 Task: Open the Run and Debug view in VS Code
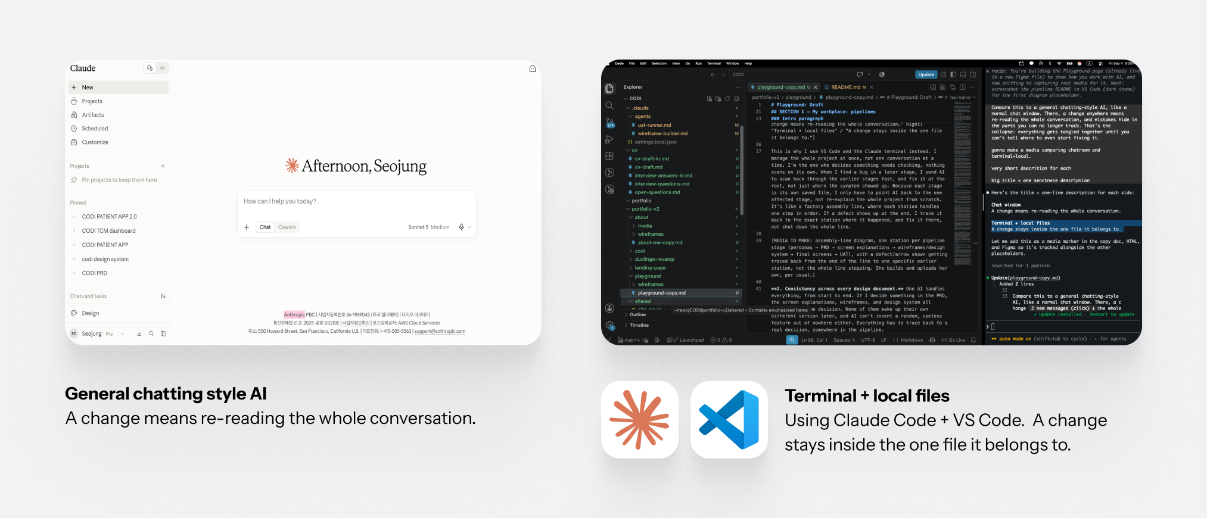609,139
